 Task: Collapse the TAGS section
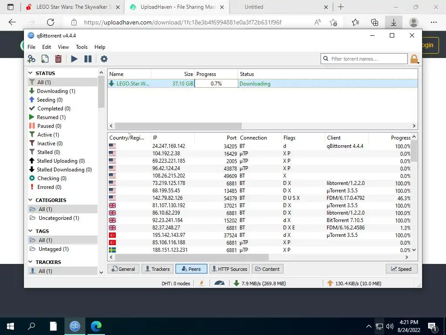click(x=30, y=231)
